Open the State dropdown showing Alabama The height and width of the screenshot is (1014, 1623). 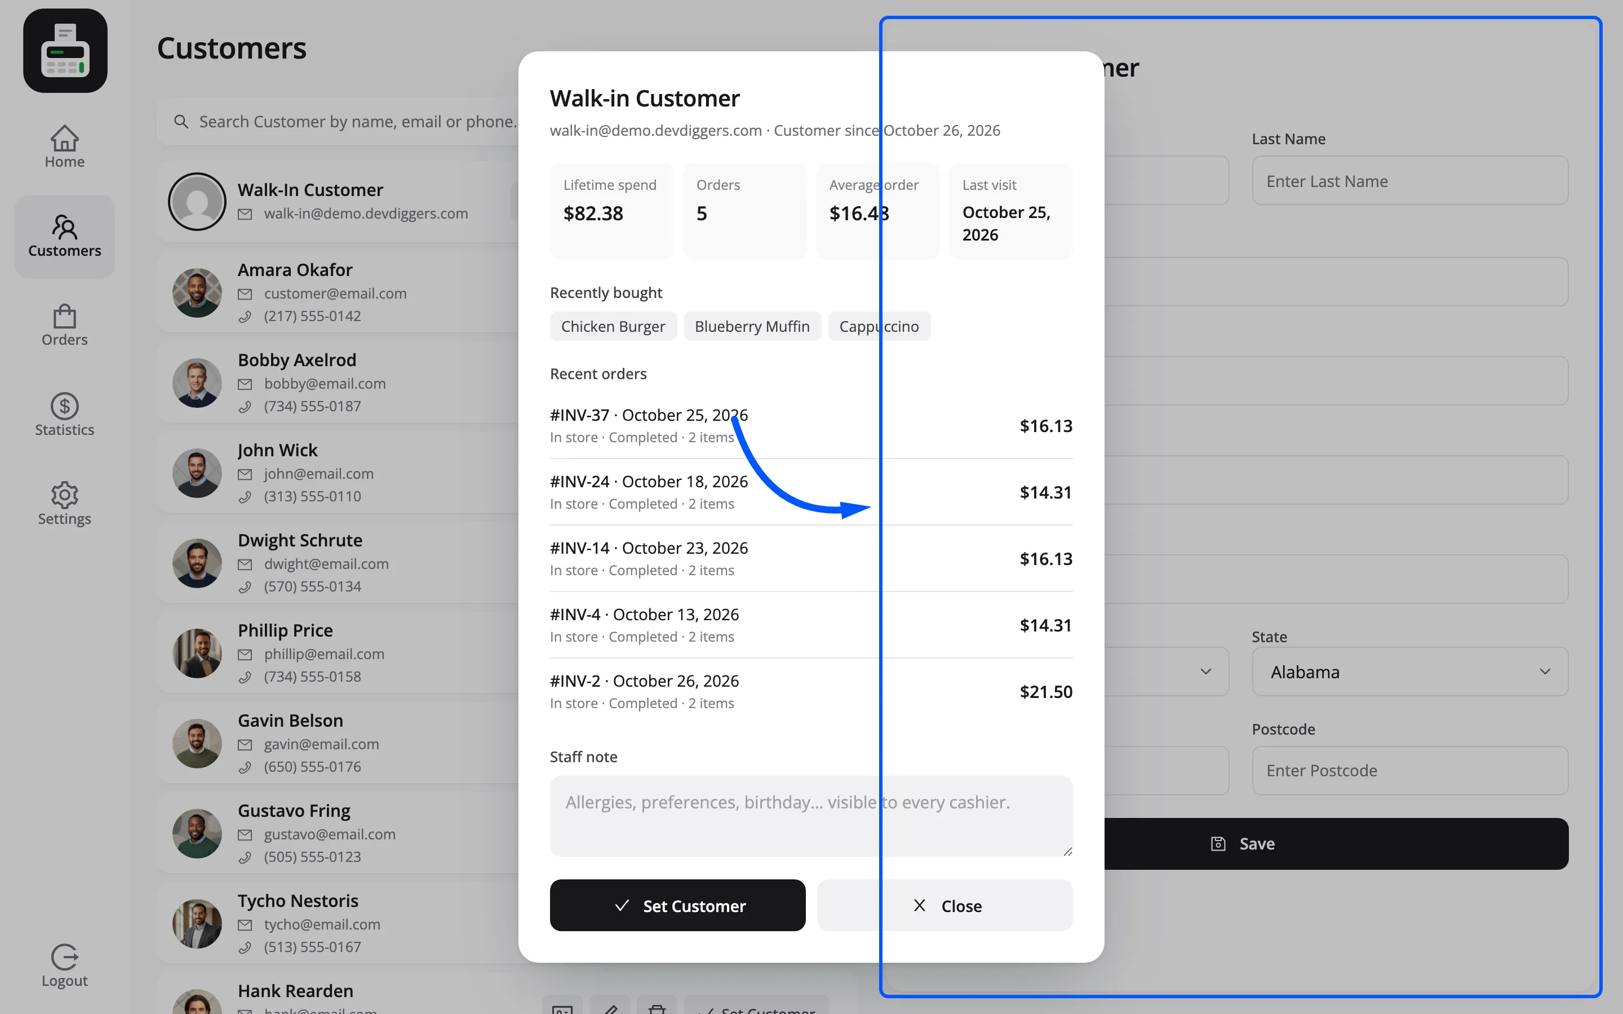tap(1410, 671)
